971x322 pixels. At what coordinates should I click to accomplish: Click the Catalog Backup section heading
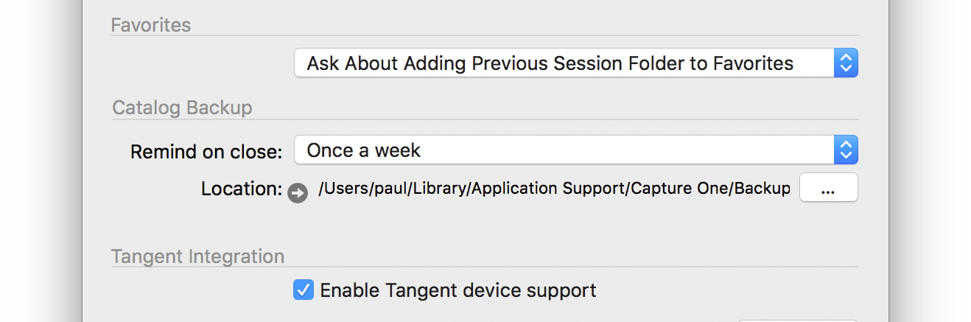pyautogui.click(x=182, y=108)
